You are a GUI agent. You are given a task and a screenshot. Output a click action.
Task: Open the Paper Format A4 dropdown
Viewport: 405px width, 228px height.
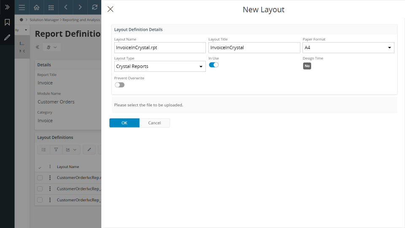[348, 48]
